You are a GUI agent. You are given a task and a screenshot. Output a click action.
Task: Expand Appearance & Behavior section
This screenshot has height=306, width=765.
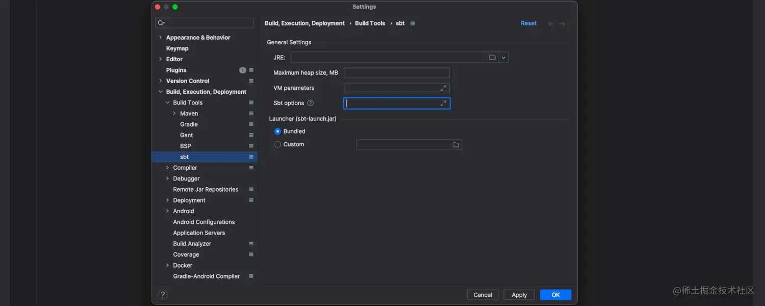pos(160,38)
